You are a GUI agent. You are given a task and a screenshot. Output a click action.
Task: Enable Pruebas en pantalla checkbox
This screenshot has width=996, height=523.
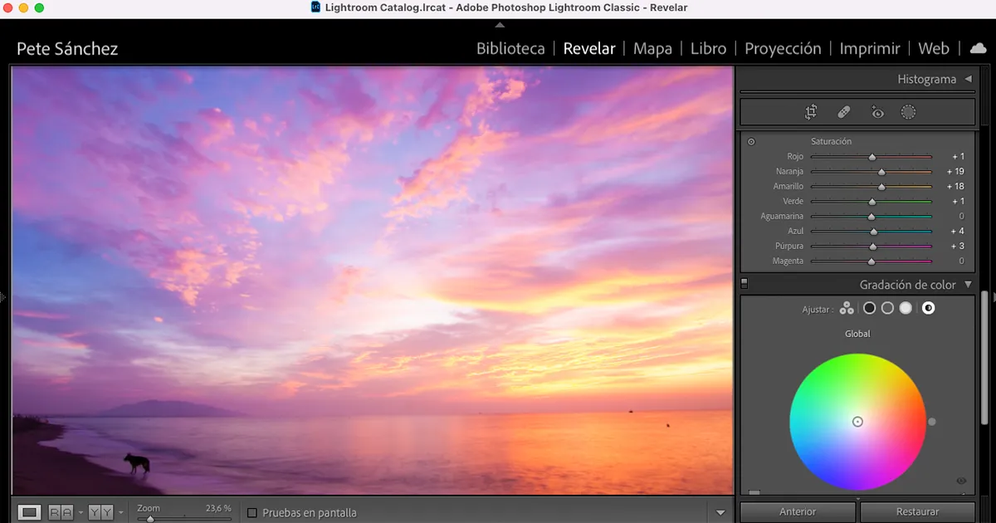point(252,513)
